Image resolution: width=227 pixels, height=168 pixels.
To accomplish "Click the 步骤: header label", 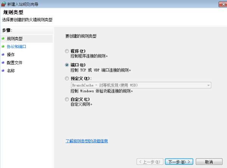I will point(7,30).
